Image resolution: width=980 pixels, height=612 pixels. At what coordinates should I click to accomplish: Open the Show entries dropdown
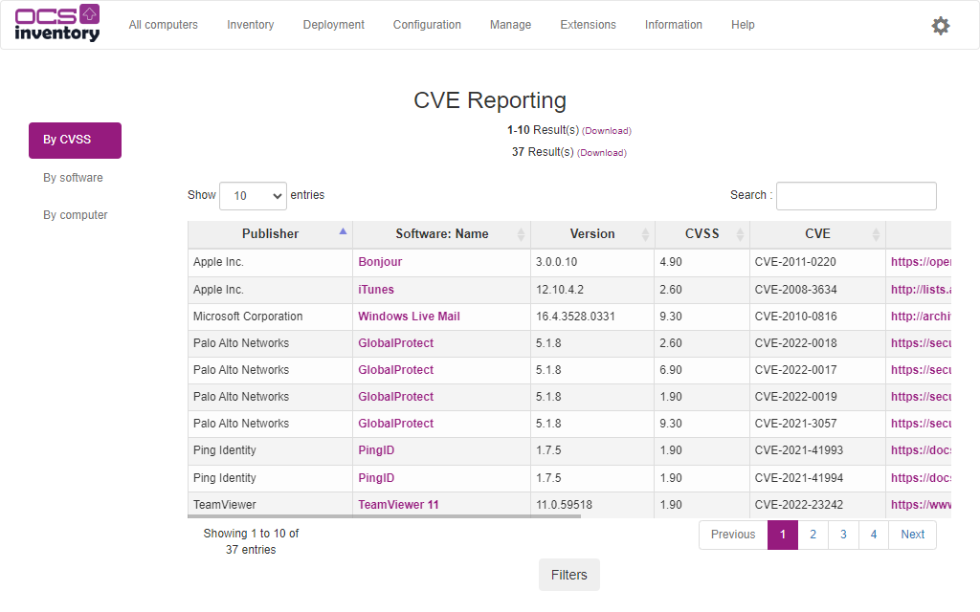click(253, 195)
